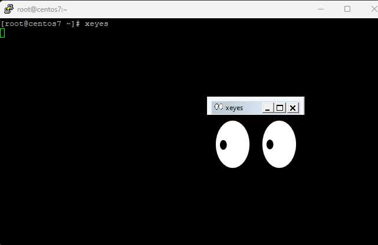Click the hash symbol in the prompt
The image size is (378, 245).
[x=77, y=24]
